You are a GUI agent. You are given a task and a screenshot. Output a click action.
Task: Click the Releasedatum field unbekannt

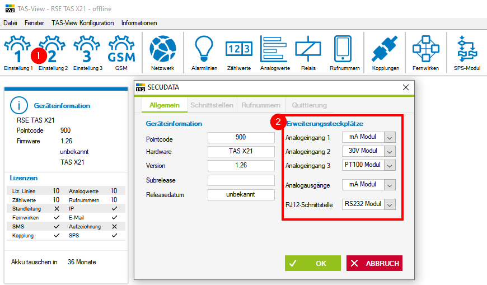(x=241, y=194)
